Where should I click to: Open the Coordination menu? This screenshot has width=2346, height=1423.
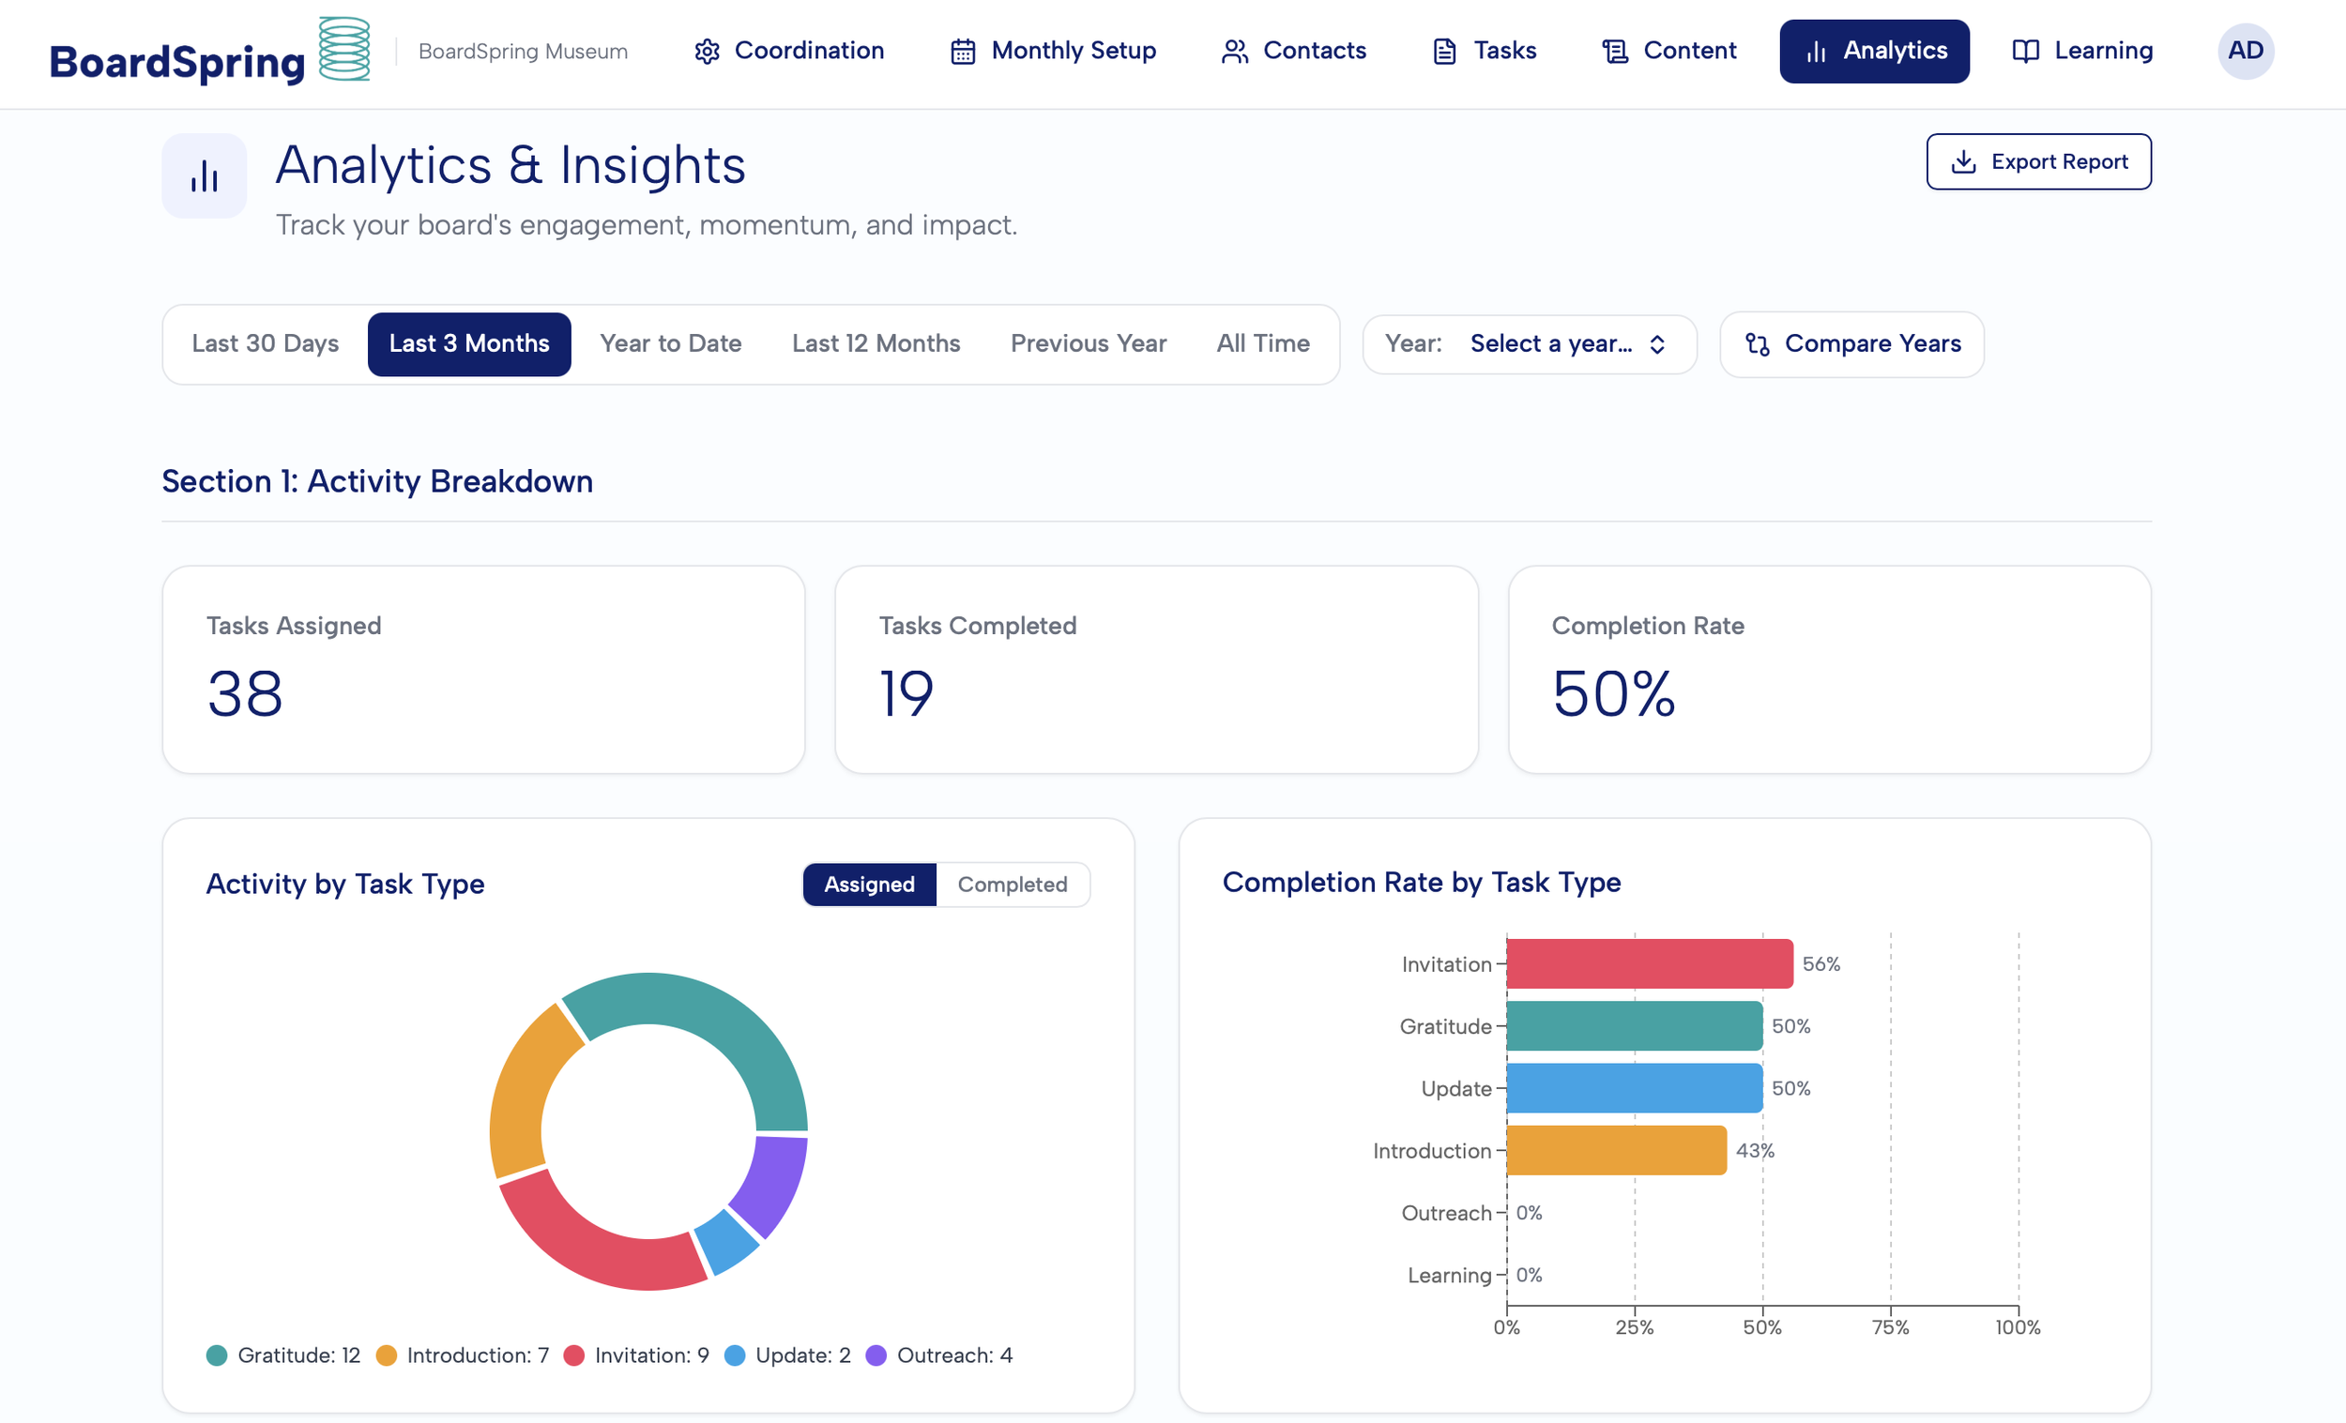789,52
